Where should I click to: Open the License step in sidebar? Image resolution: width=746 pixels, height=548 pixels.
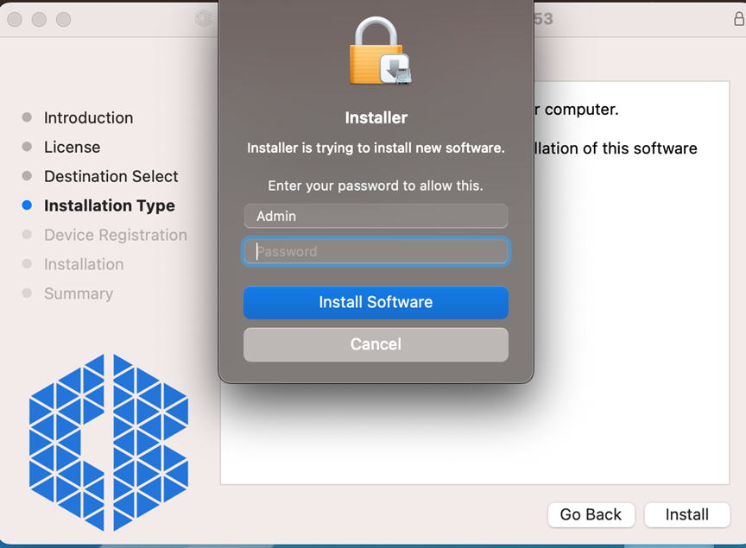72,148
